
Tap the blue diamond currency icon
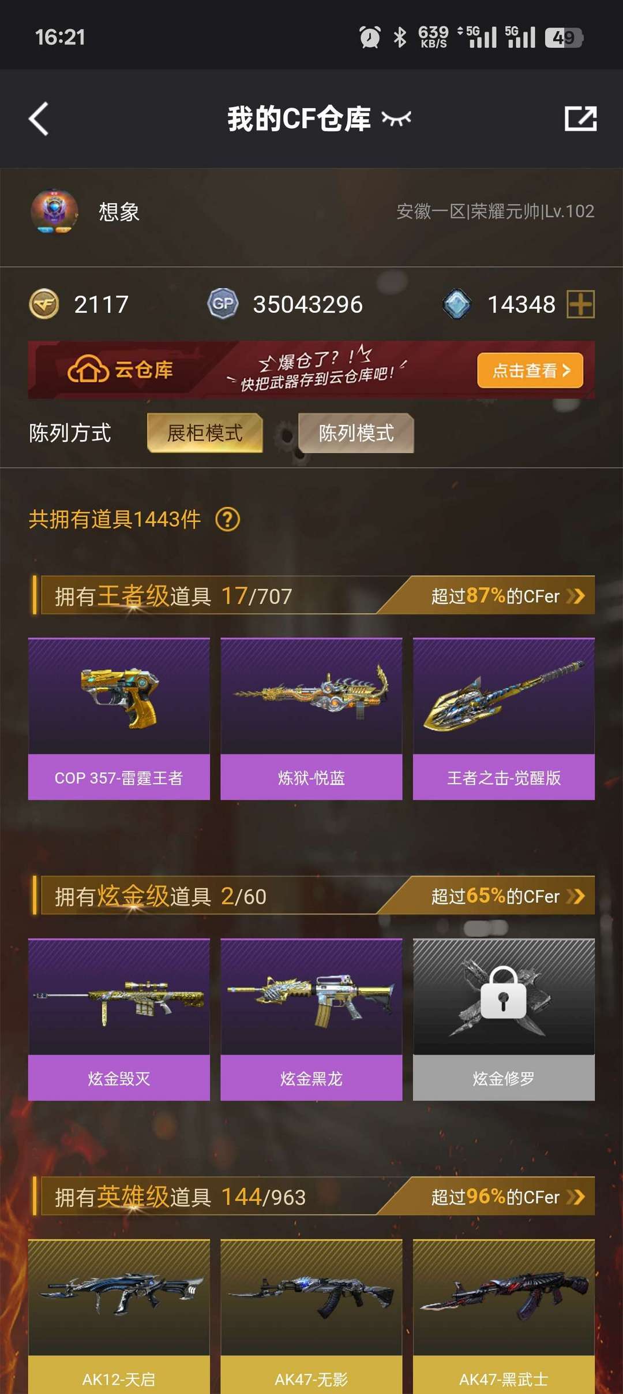457,304
